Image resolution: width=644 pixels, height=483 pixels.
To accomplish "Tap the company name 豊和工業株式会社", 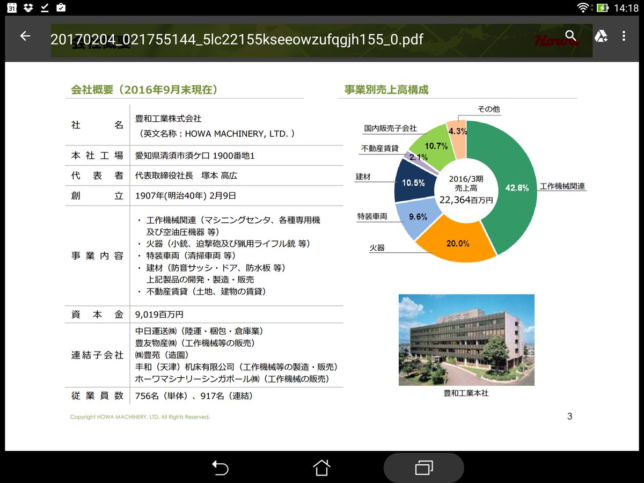I will 169,119.
